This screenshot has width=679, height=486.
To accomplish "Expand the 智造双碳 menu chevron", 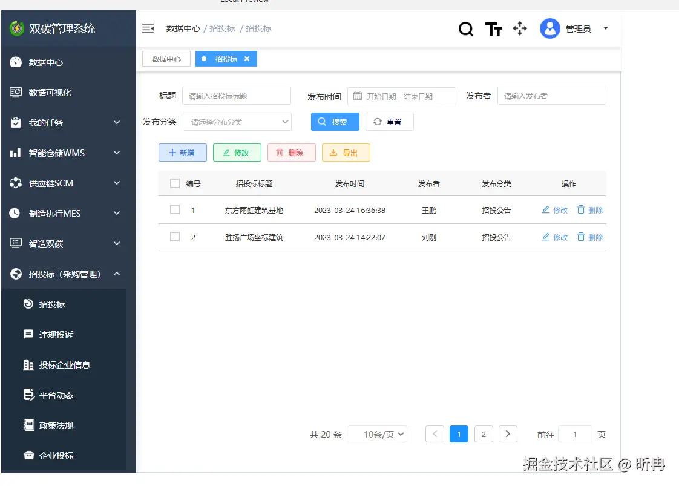I will [x=117, y=243].
